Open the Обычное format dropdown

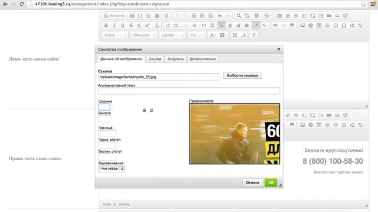pos(144,35)
